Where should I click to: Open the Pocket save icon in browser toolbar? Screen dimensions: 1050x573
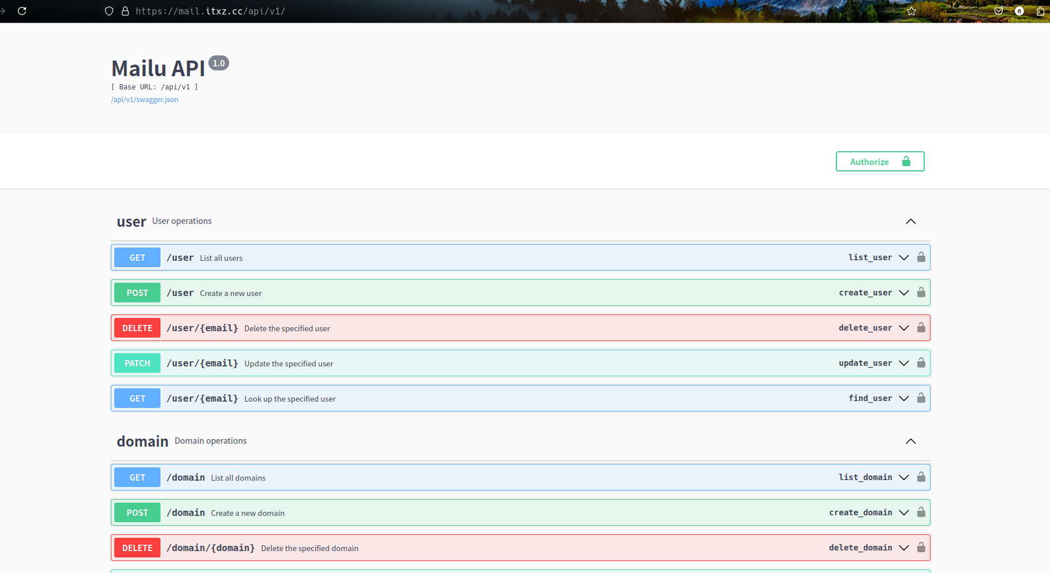click(999, 11)
